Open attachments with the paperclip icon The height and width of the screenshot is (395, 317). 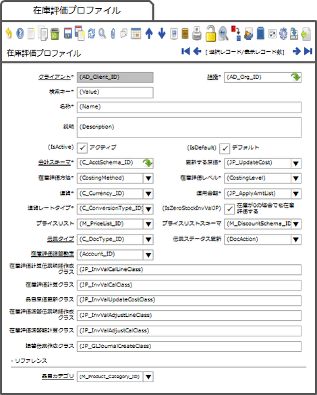pyautogui.click(x=113, y=34)
